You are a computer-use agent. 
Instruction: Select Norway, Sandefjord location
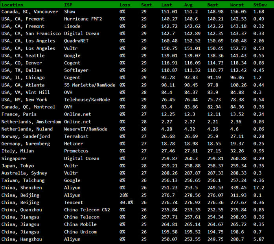(x=26, y=136)
